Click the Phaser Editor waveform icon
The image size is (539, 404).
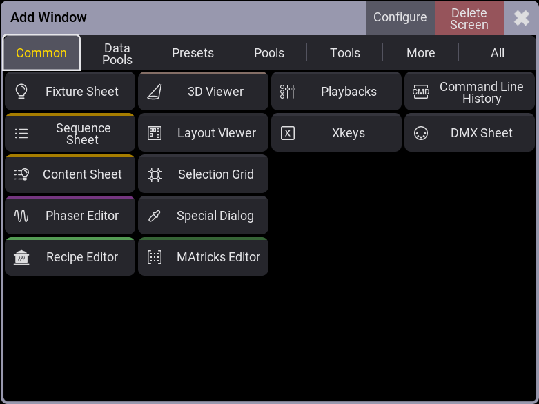pyautogui.click(x=21, y=216)
